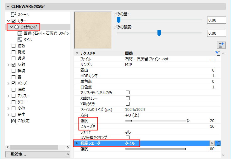Expand the バンプ tree node
This screenshot has height=159, width=231.
pos(8,83)
